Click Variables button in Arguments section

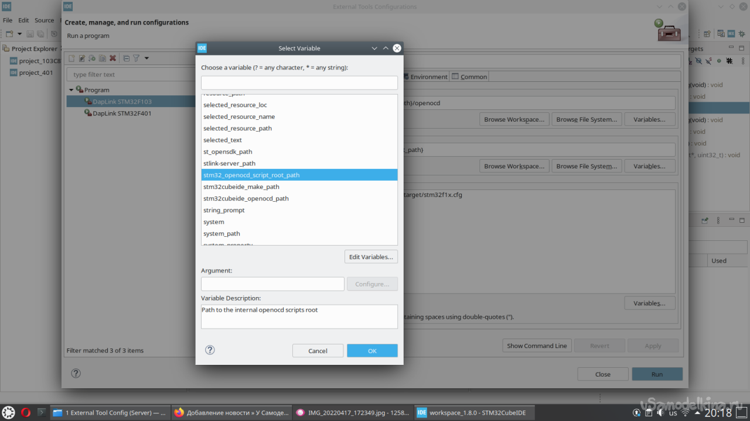click(649, 303)
